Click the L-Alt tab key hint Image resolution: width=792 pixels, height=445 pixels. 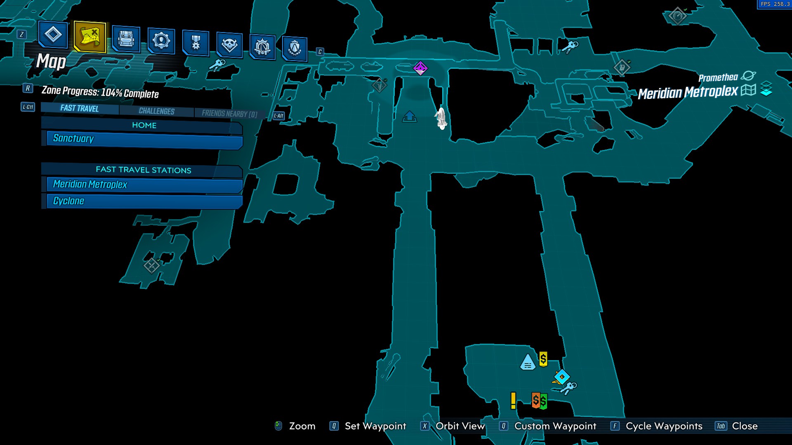(279, 116)
